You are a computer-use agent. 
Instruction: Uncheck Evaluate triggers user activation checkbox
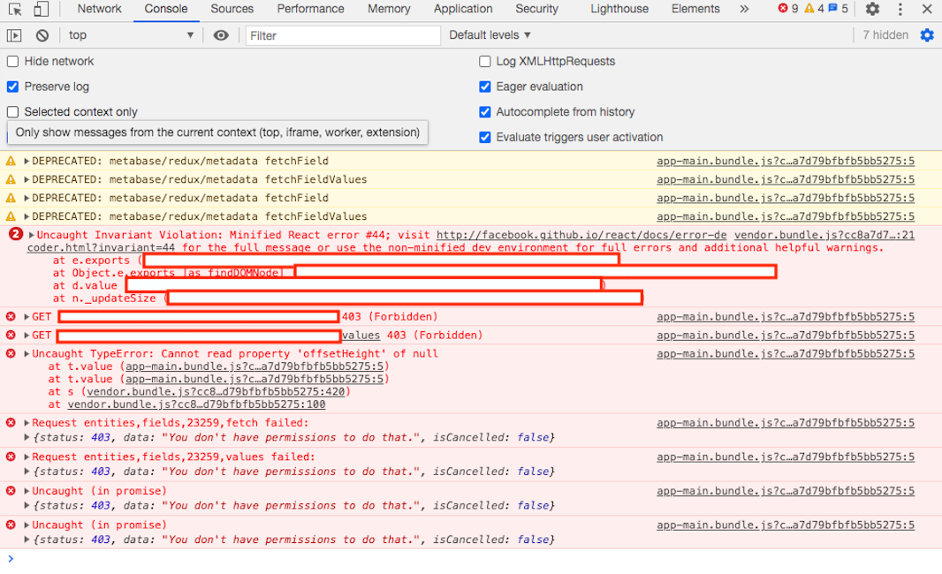(485, 137)
